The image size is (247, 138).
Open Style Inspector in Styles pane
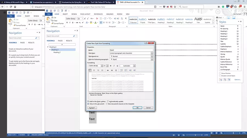point(224,79)
